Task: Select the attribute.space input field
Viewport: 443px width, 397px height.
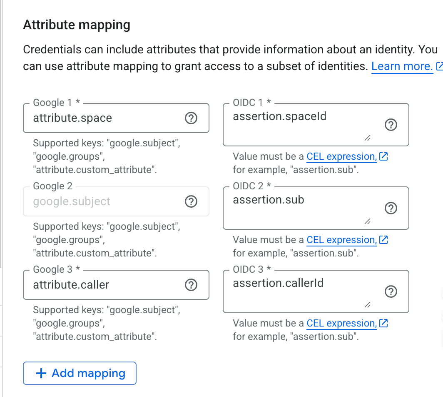Action: tap(104, 118)
